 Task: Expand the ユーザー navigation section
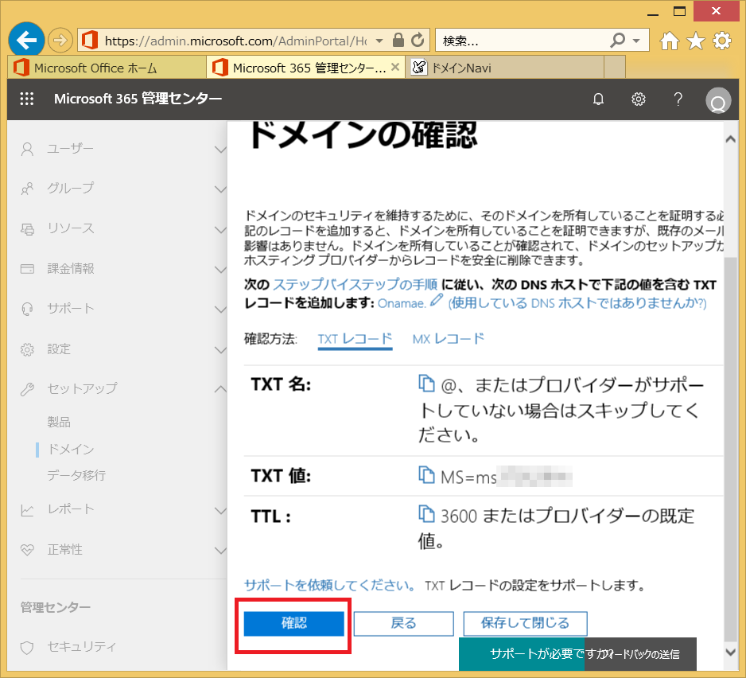[220, 149]
